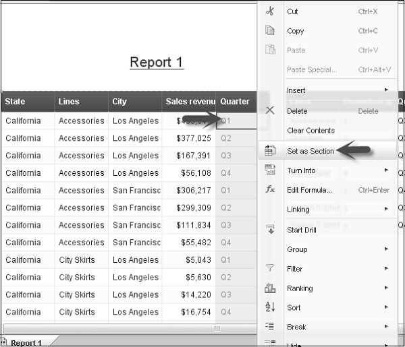Click the fx Edit Formula icon
Viewport: 405px width, 347px height.
coord(270,190)
